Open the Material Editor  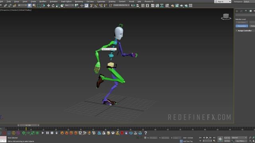point(167,6)
